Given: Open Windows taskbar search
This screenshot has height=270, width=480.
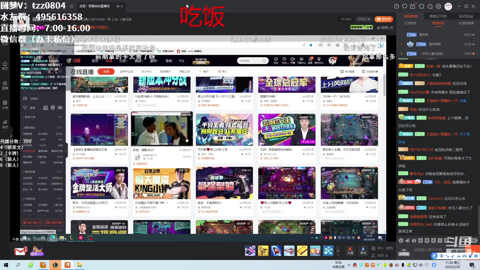Looking at the screenshot, I should (x=18, y=265).
